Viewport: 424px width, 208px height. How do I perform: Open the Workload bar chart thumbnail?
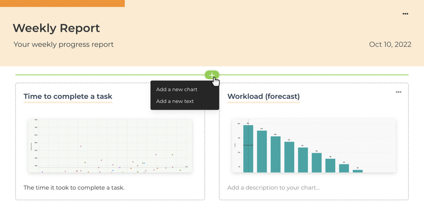coord(314,145)
